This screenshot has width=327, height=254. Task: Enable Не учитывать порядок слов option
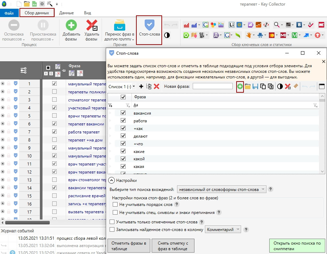(x=115, y=205)
